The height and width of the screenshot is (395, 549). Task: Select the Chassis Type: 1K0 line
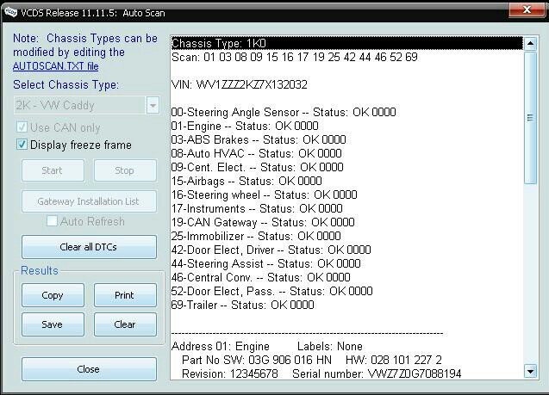click(x=347, y=43)
